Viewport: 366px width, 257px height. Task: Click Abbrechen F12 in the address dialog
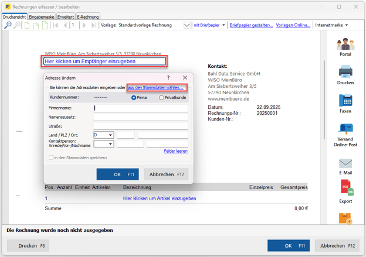tap(166, 174)
